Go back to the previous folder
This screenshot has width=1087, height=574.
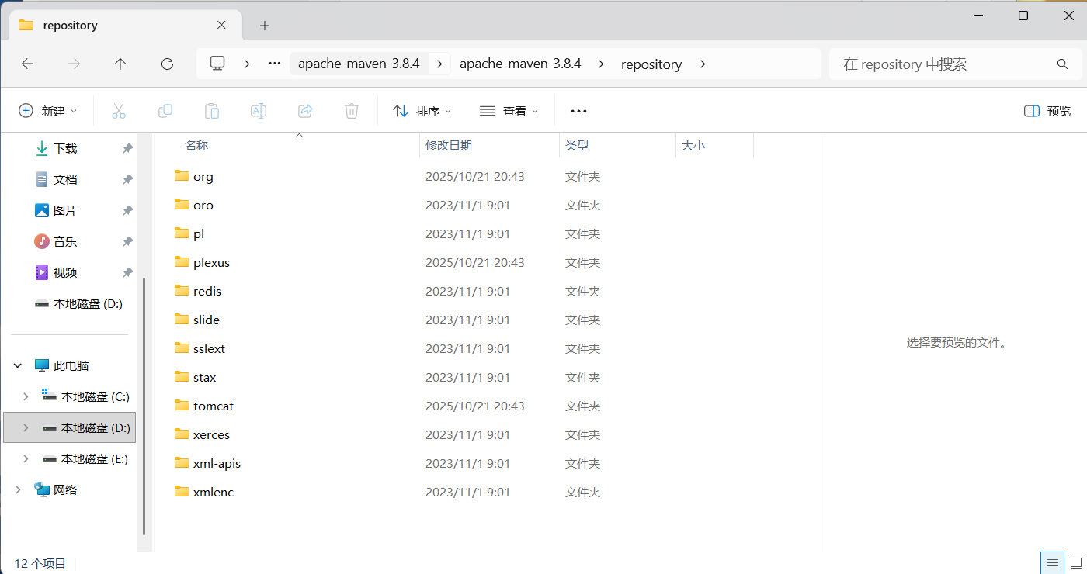pos(28,64)
